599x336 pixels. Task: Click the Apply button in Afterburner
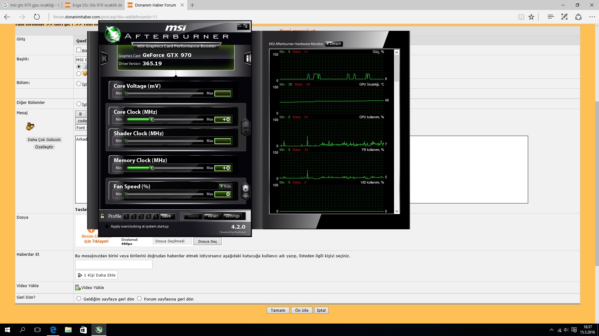coord(193,216)
